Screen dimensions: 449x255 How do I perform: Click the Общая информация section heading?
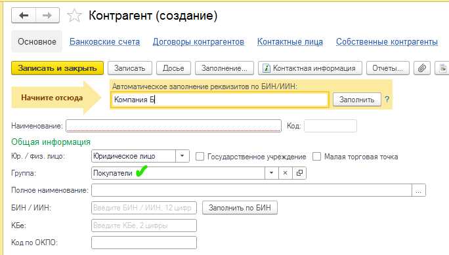pos(51,142)
